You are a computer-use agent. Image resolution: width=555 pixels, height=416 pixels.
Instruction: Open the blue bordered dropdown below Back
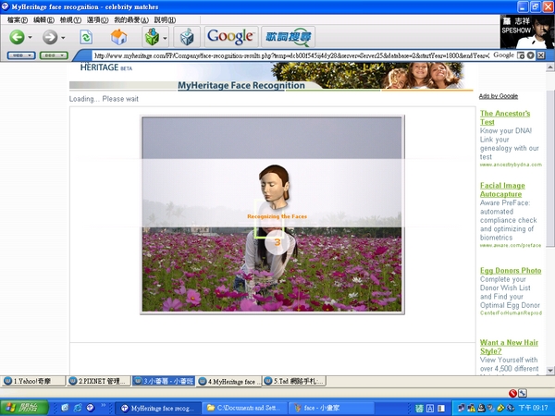pyautogui.click(x=21, y=55)
